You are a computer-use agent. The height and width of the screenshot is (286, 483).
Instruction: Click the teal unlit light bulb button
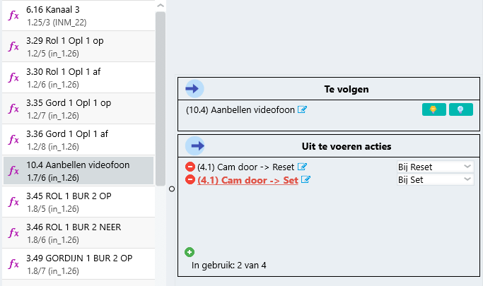coord(461,109)
